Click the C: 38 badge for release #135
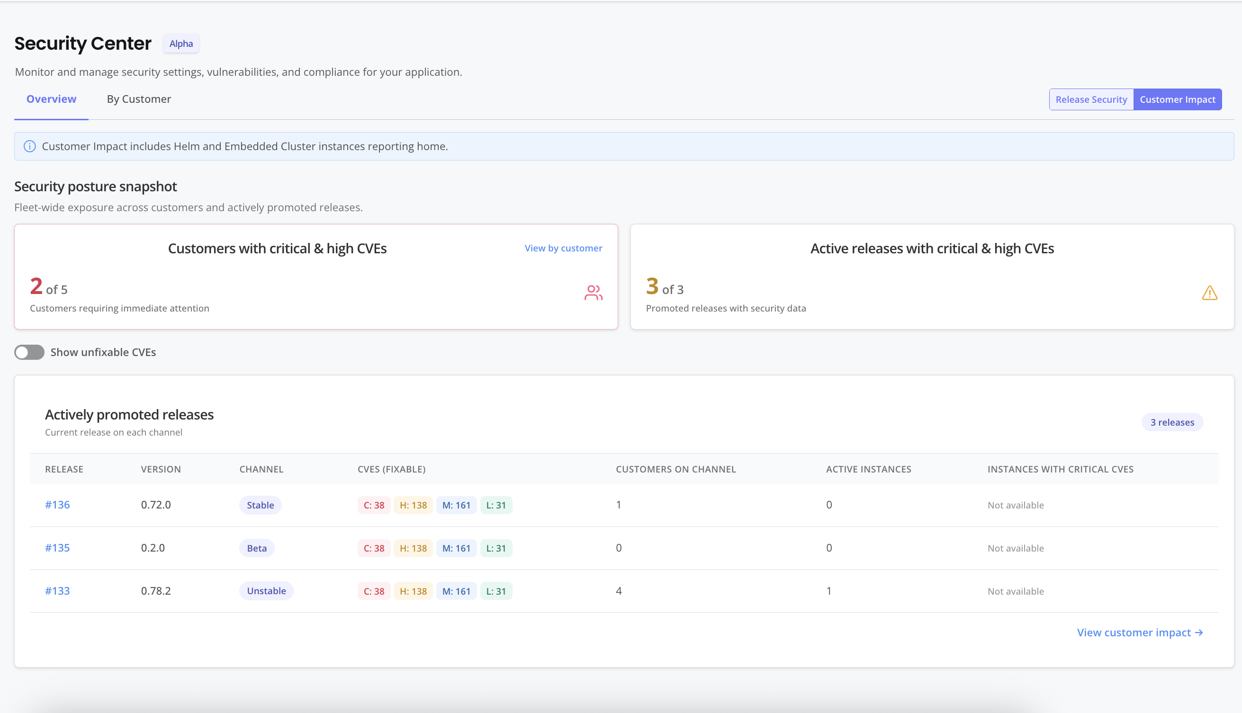Viewport: 1242px width, 713px height. 374,548
